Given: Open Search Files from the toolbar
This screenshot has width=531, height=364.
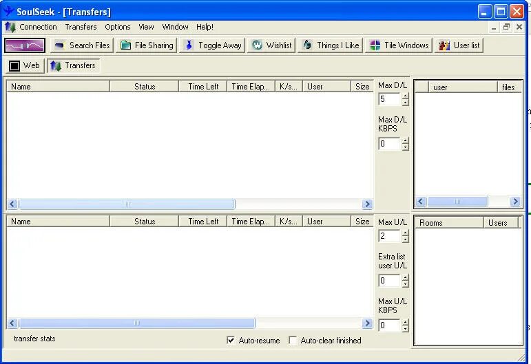Looking at the screenshot, I should point(81,45).
